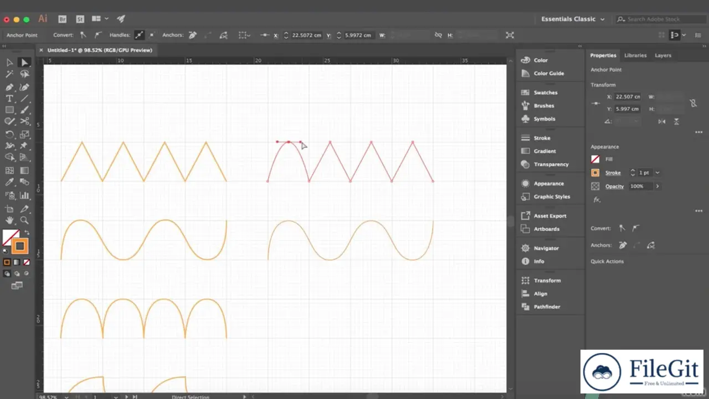This screenshot has width=709, height=399.
Task: Select the Paintbrush tool
Action: click(x=24, y=110)
